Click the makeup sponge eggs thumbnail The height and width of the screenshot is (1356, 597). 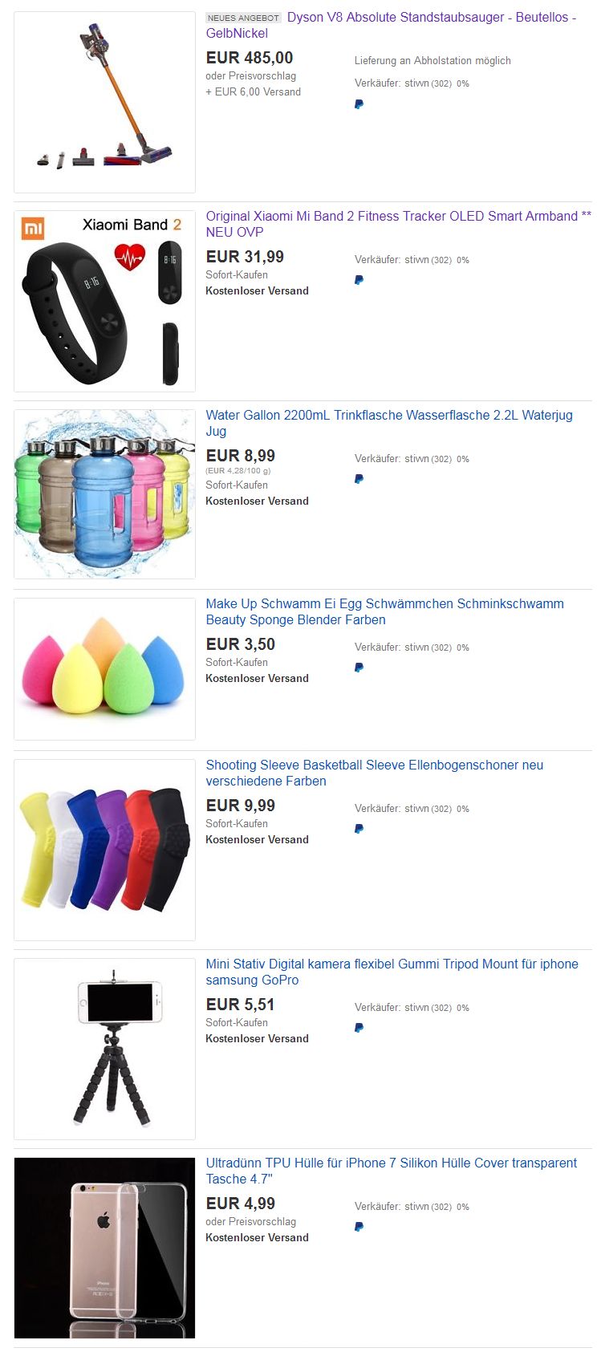(104, 669)
